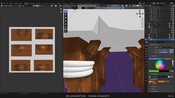This screenshot has width=175, height=98.
Task: Select the Smear tool
Action: point(66,18)
